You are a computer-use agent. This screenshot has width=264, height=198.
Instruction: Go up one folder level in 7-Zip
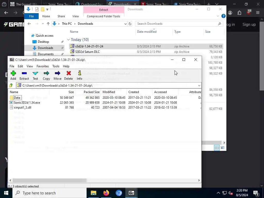11,85
